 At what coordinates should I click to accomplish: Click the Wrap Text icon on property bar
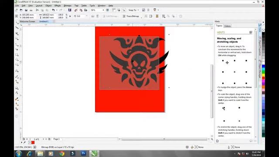pyautogui.click(x=163, y=16)
